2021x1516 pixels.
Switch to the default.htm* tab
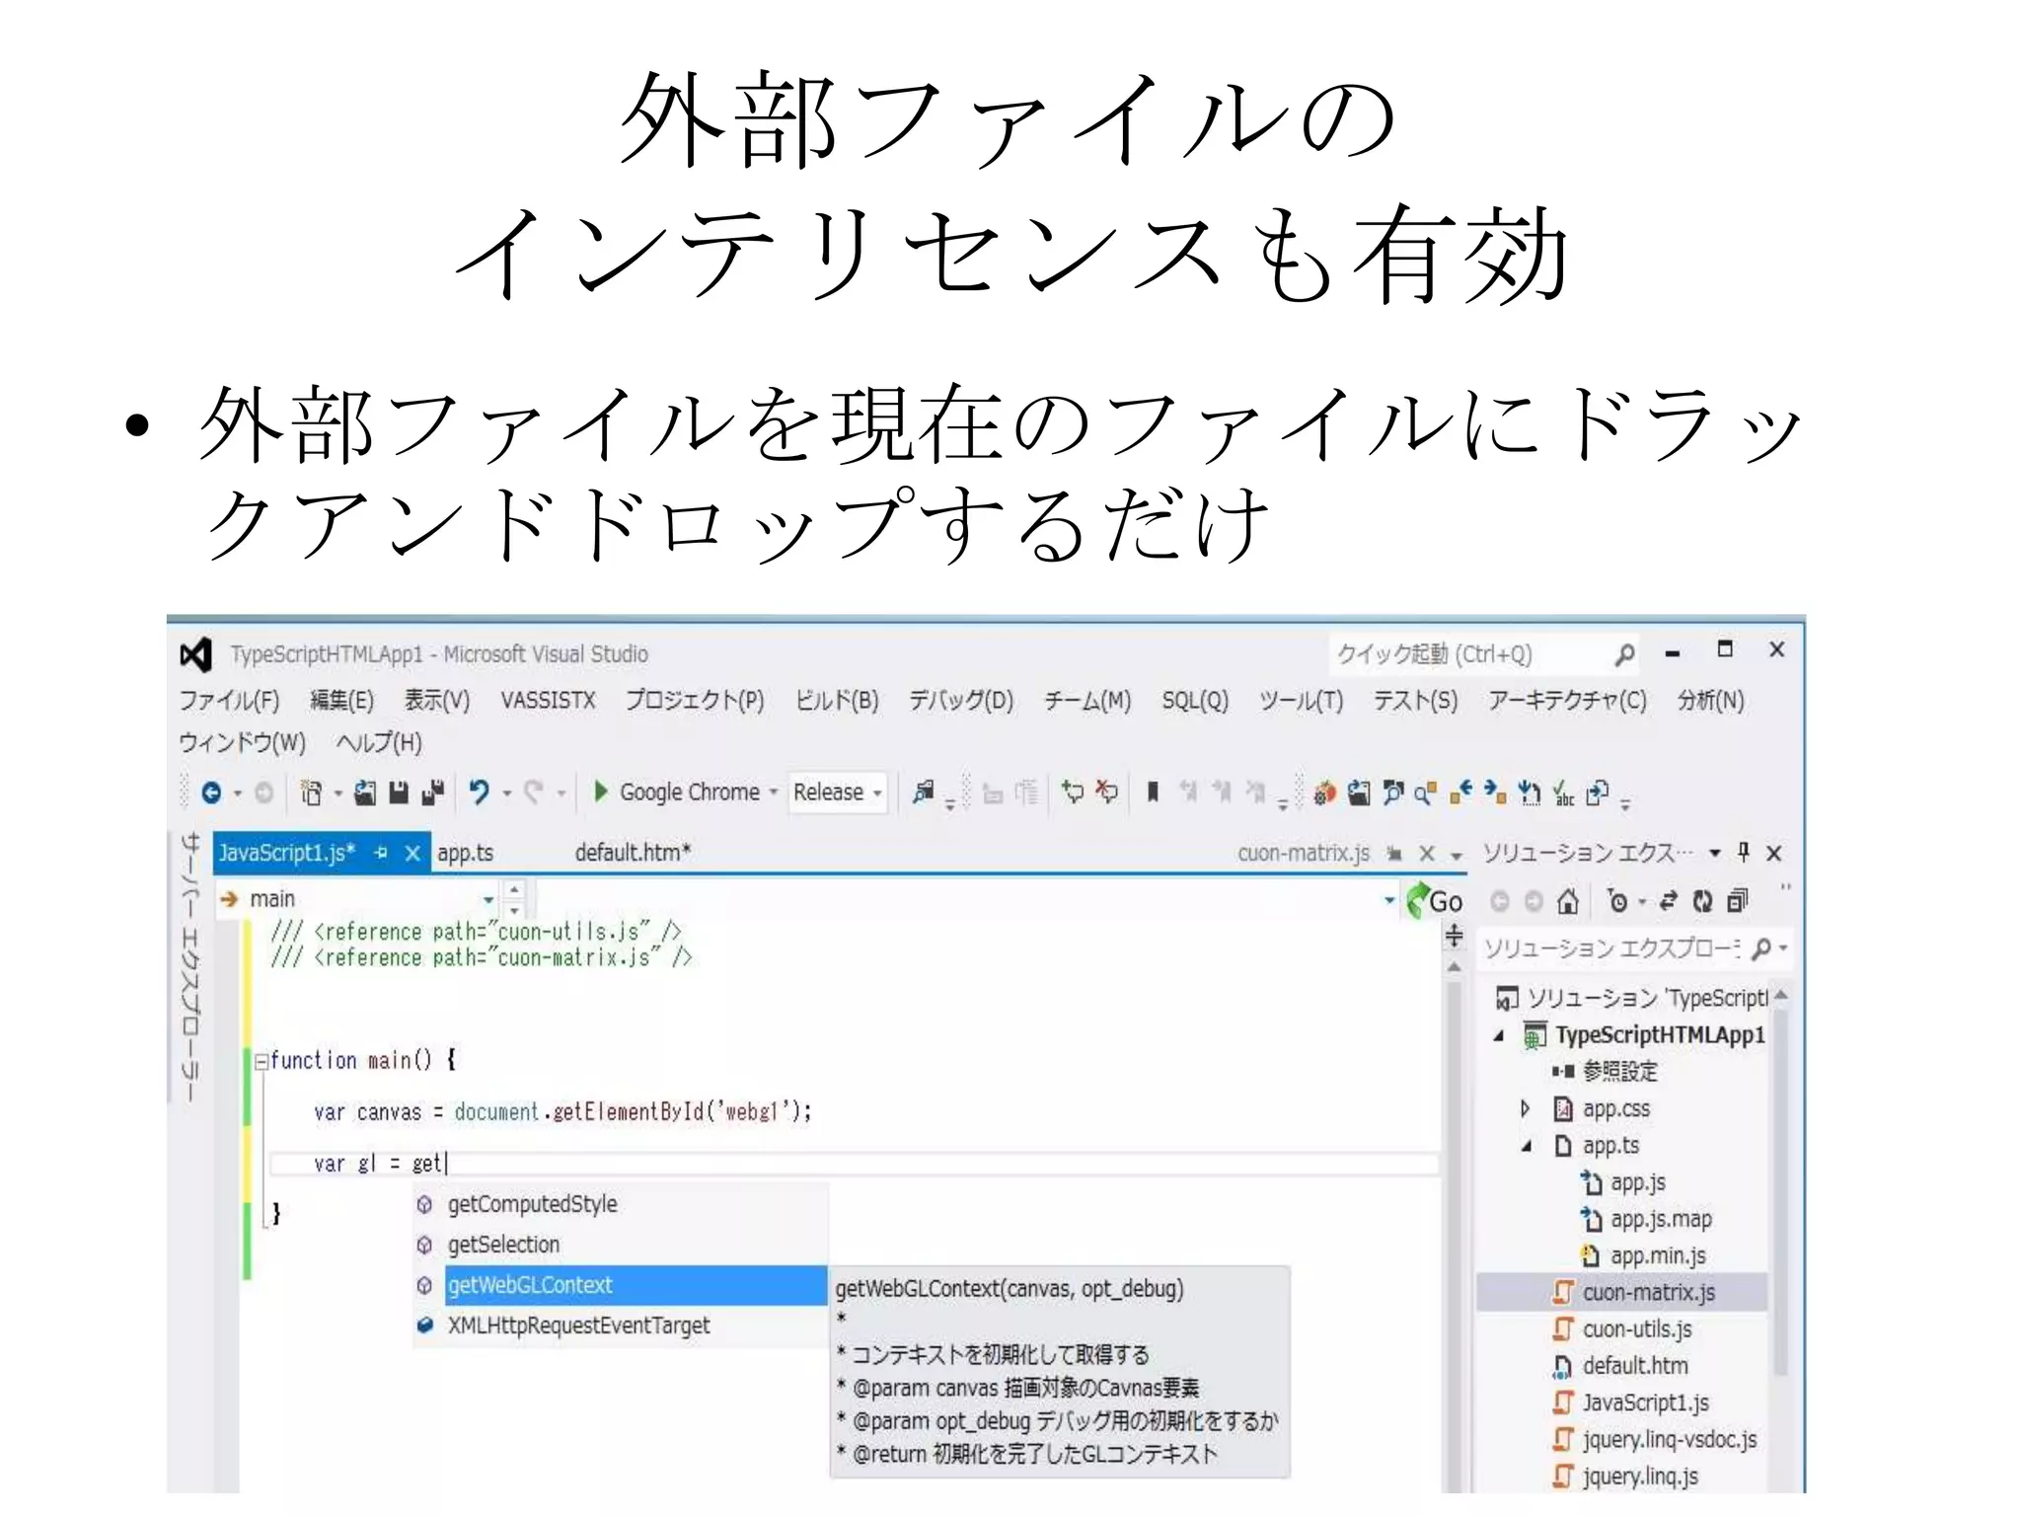[633, 853]
